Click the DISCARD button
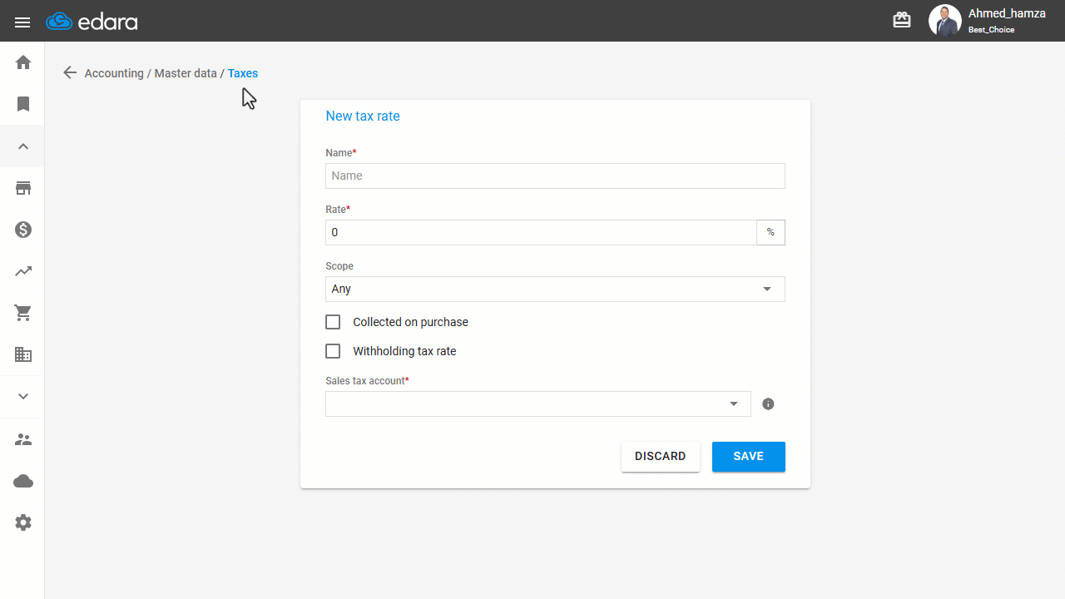 coord(661,457)
